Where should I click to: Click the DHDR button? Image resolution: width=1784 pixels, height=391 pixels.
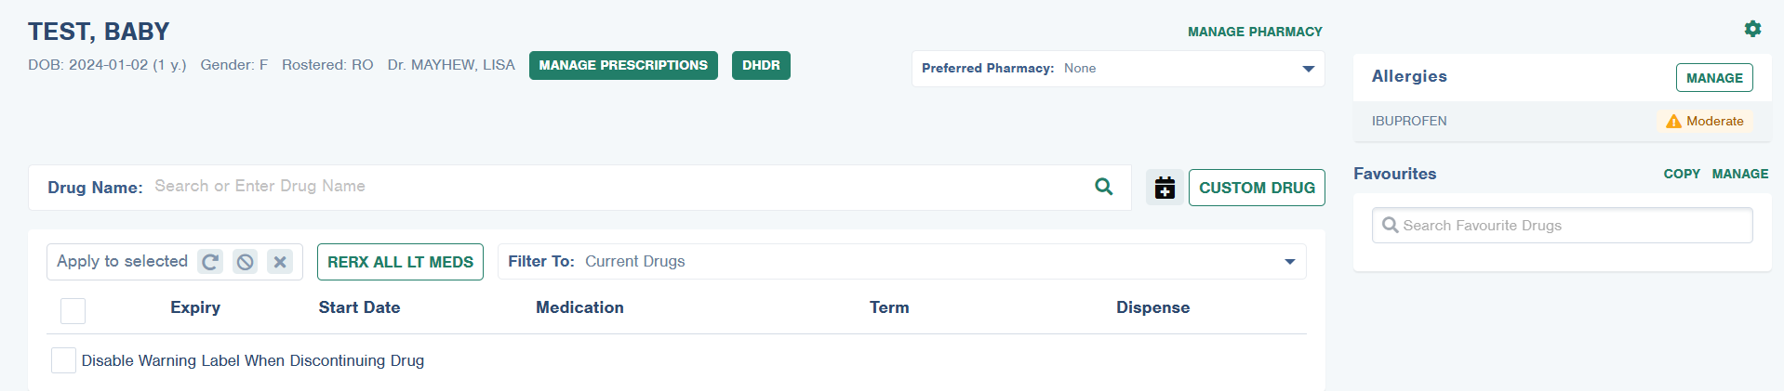761,66
